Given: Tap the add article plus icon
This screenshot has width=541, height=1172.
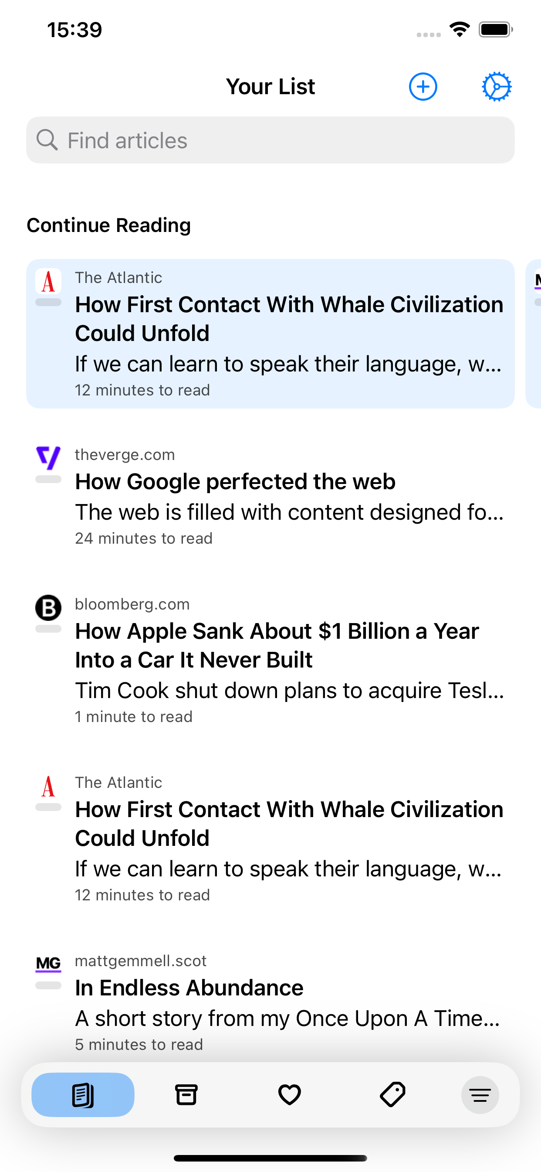Looking at the screenshot, I should pyautogui.click(x=423, y=86).
